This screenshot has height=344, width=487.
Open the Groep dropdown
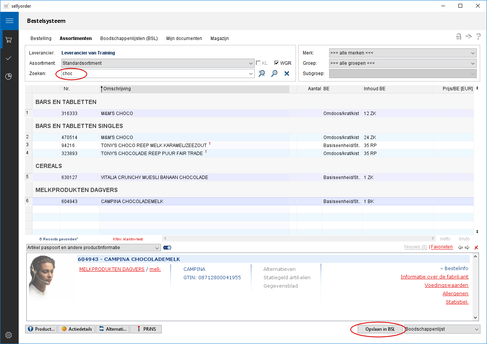[x=402, y=63]
